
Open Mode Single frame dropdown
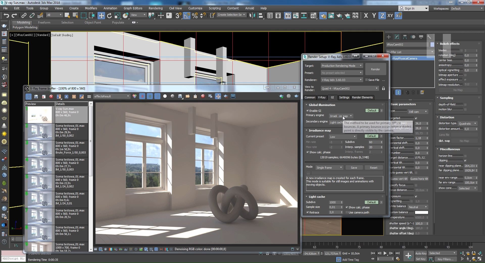[x=329, y=168]
